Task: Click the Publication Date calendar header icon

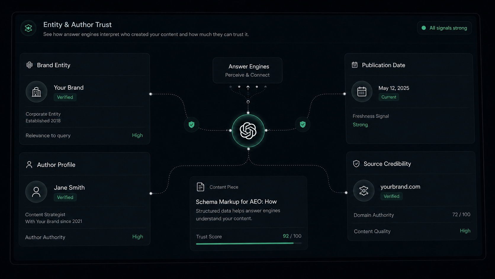Action: click(355, 65)
